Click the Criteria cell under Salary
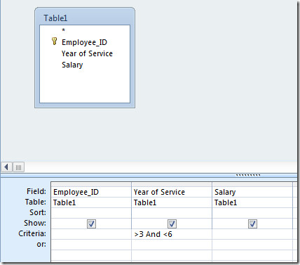300x265 pixels. click(x=252, y=234)
